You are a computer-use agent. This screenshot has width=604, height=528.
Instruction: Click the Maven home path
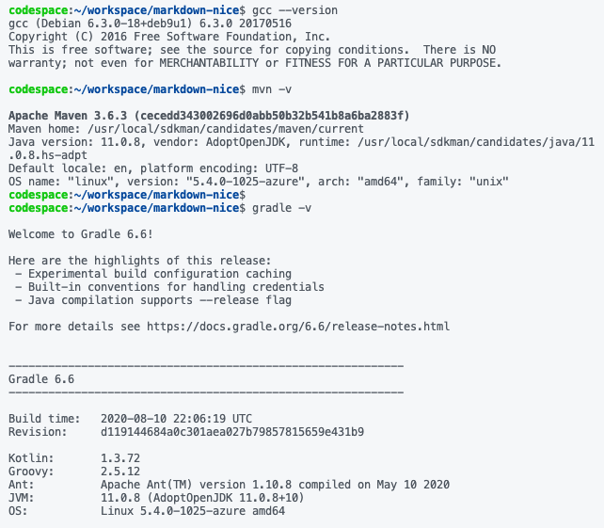click(226, 129)
